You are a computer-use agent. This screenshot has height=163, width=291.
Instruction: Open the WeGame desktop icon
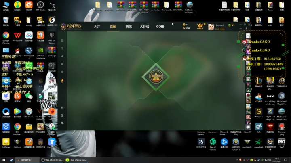coord(259,113)
